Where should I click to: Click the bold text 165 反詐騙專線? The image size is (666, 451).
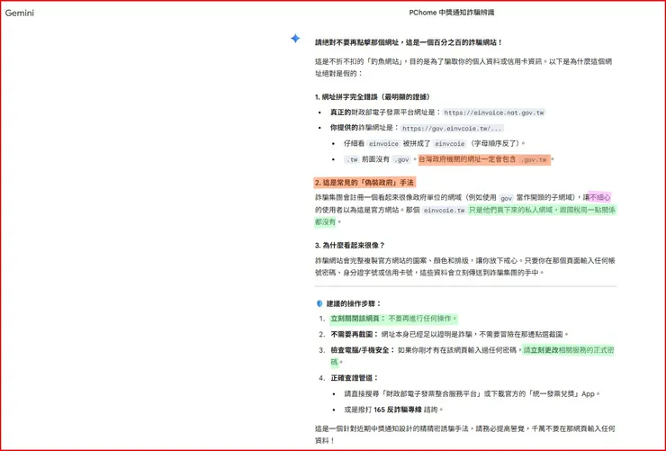(398, 410)
